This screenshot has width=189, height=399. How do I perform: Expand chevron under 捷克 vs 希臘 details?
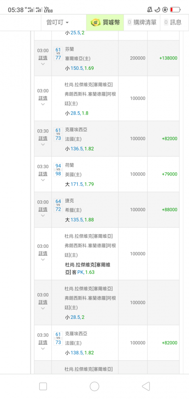pos(43,216)
